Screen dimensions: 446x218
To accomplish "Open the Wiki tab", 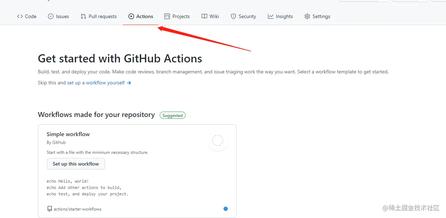I will pos(210,16).
